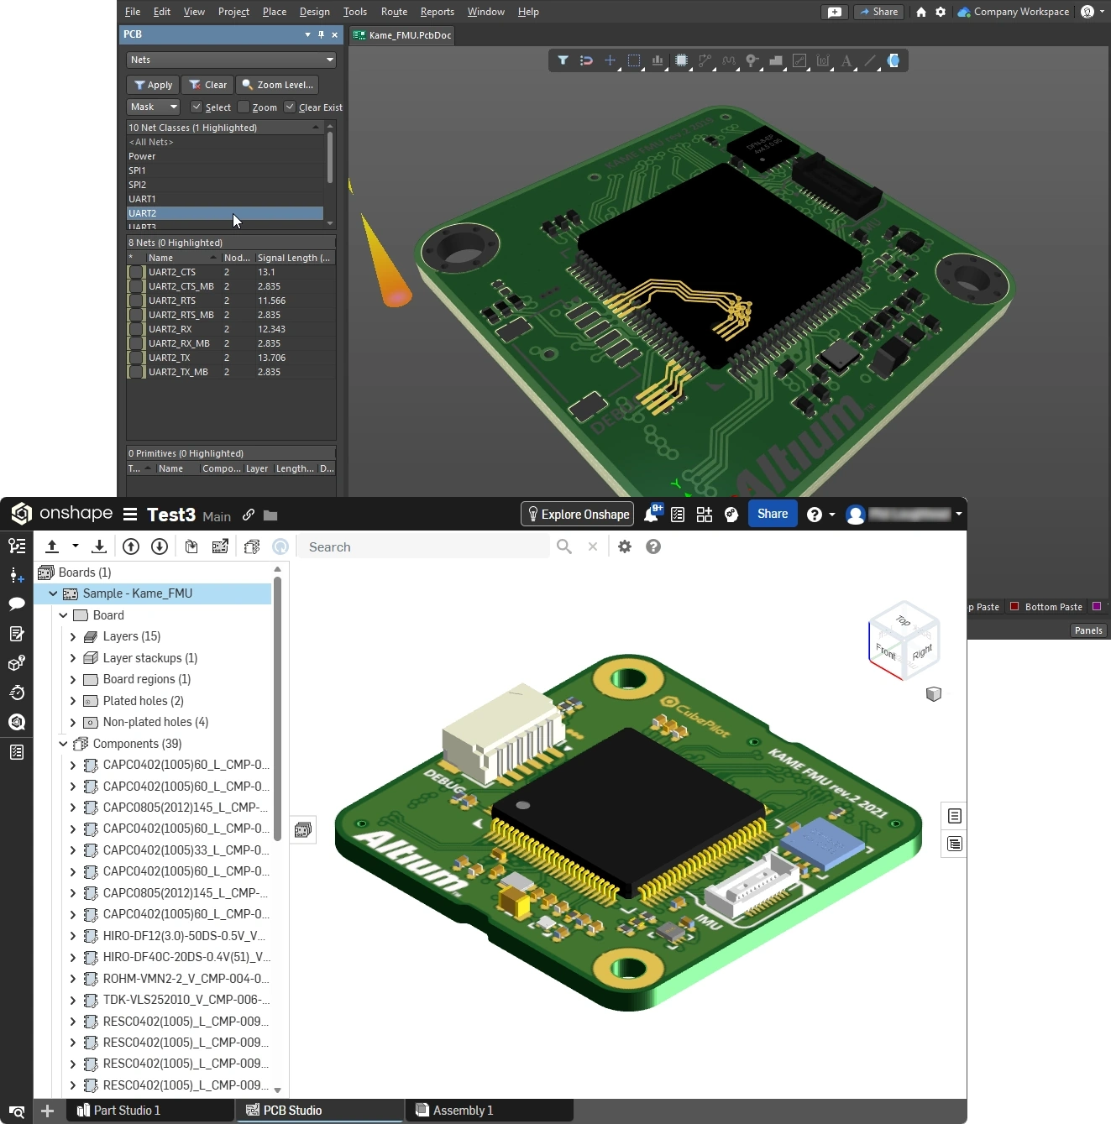Check the box for UART2_RTS net

[136, 301]
